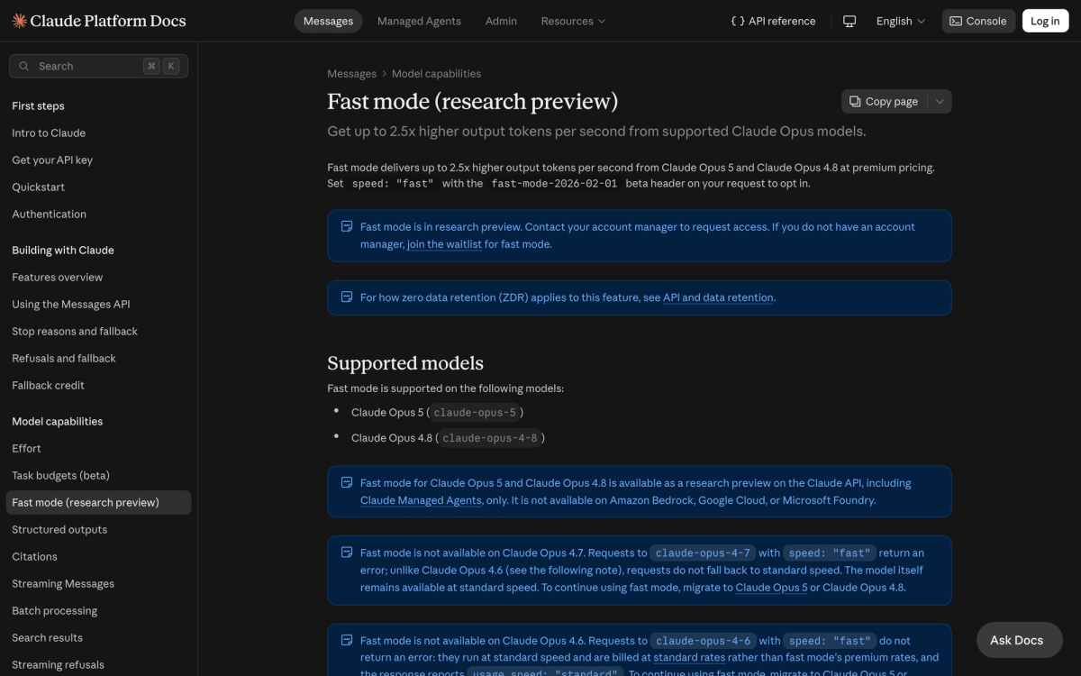Click note icon in Opus 4.6 callout
Image resolution: width=1081 pixels, height=676 pixels.
347,641
